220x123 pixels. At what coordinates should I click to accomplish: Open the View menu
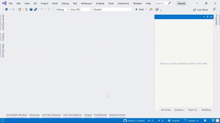click(27, 3)
